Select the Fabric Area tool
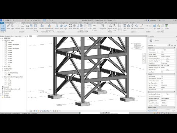This screenshot has width=177, height=133. point(81,27)
